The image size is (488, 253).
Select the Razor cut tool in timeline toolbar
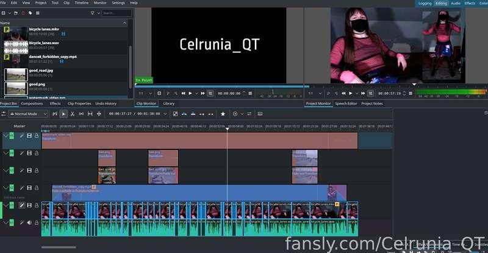click(x=73, y=114)
